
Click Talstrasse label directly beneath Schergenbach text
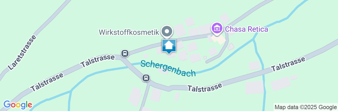[x=205, y=87]
